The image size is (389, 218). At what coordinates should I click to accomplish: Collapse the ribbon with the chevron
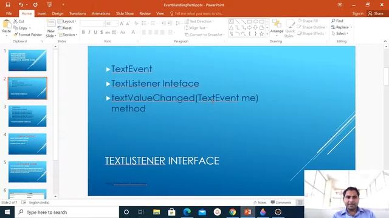pyautogui.click(x=385, y=41)
